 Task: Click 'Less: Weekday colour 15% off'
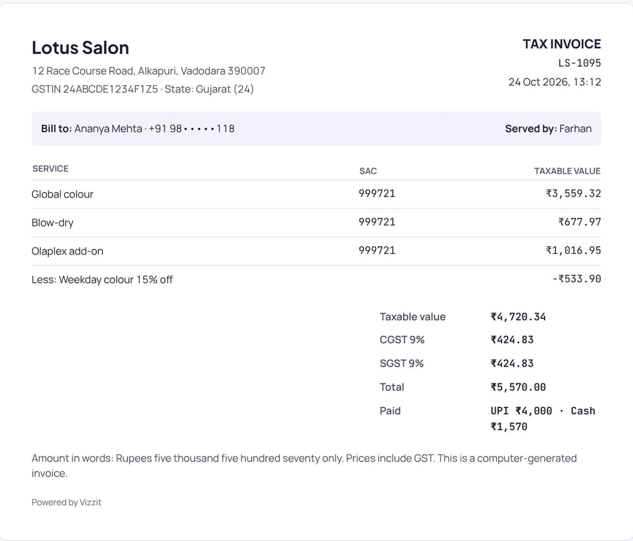pos(102,280)
